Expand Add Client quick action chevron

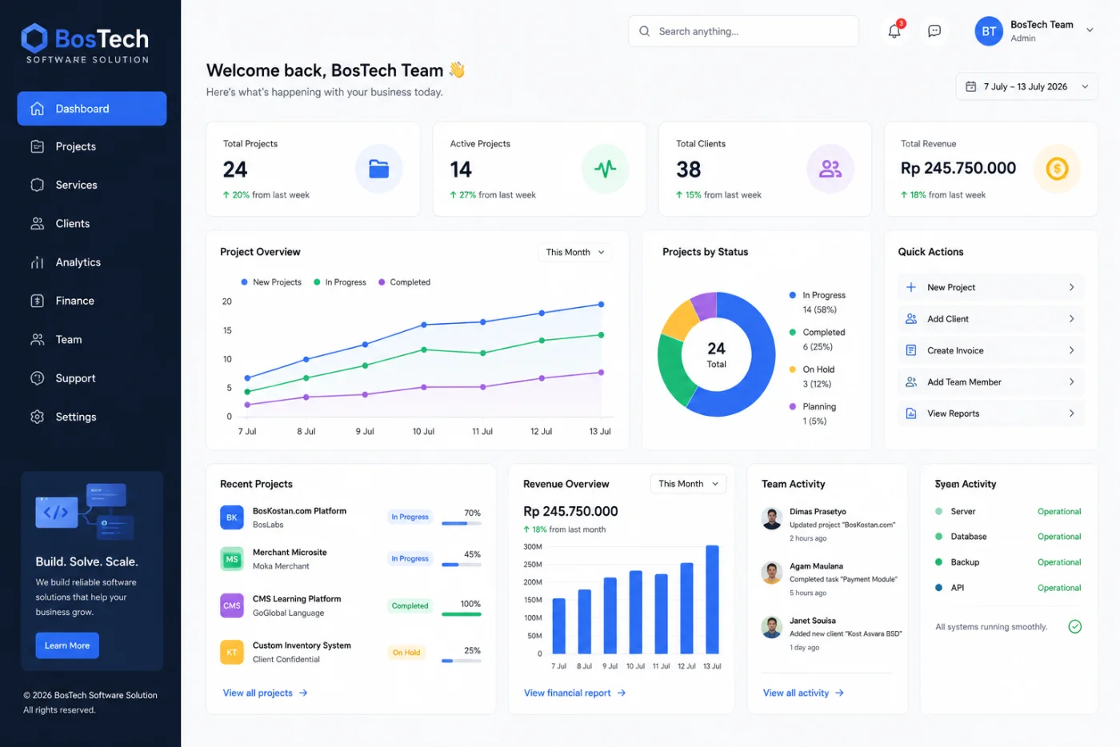(x=1071, y=318)
